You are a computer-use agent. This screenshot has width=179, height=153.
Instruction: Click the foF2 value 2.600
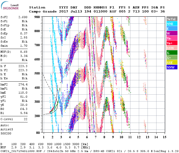pos(23,17)
